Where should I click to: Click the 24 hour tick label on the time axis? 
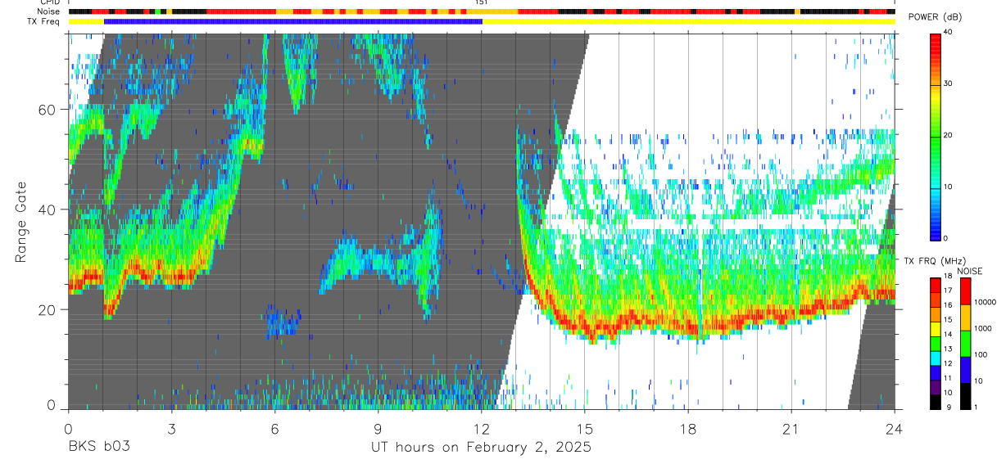(895, 429)
